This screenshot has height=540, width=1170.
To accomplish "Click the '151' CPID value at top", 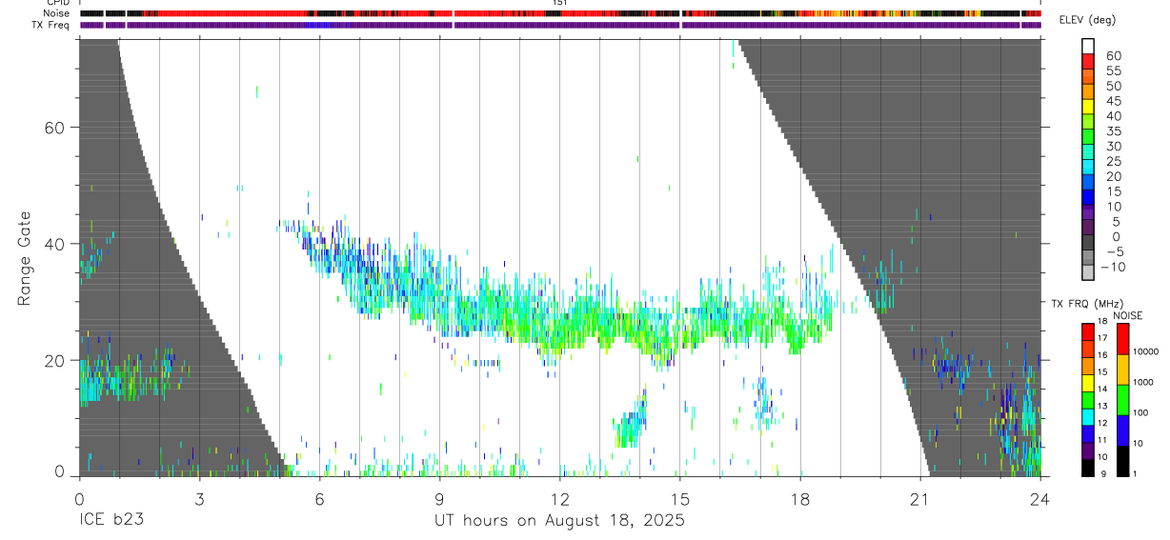I will (560, 3).
